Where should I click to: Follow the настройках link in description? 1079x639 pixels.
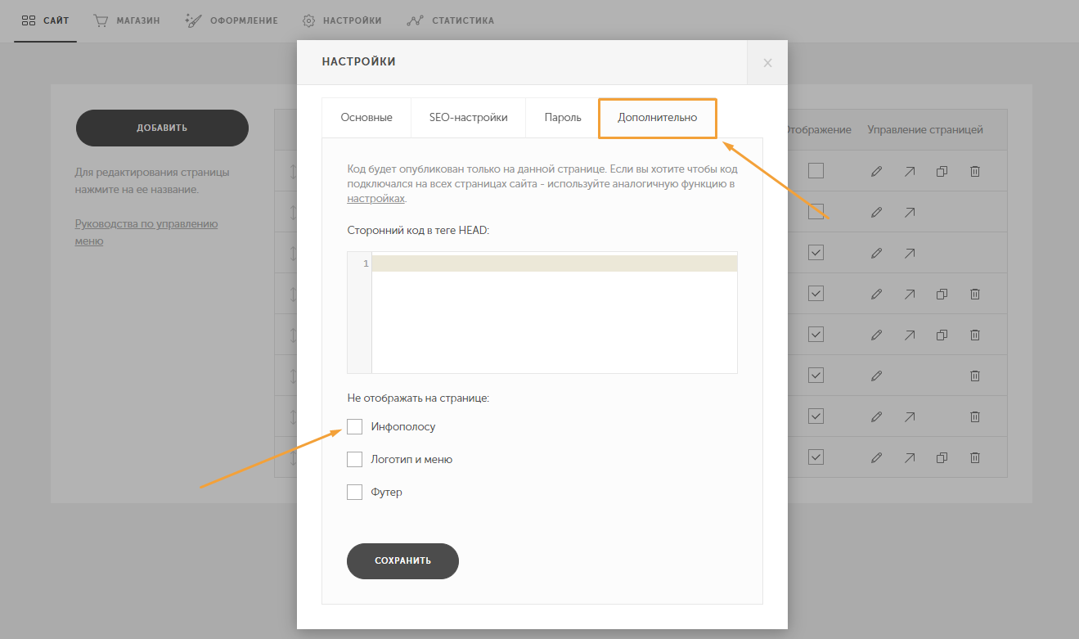pos(375,199)
